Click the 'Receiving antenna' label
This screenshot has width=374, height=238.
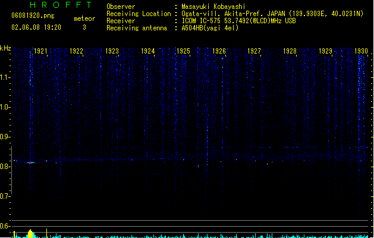tap(137, 28)
